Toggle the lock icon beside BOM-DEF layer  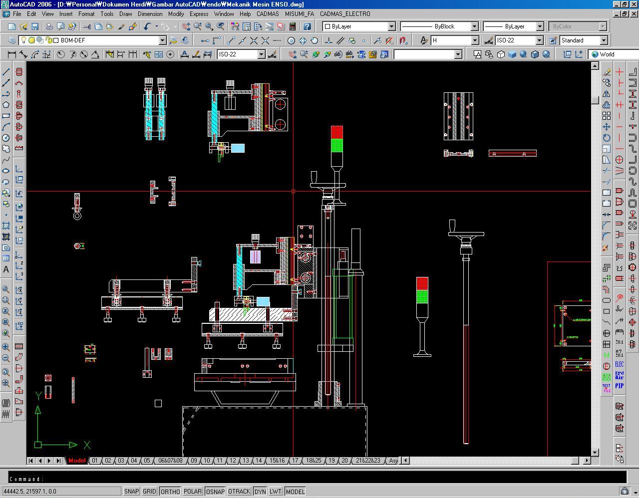click(49, 40)
